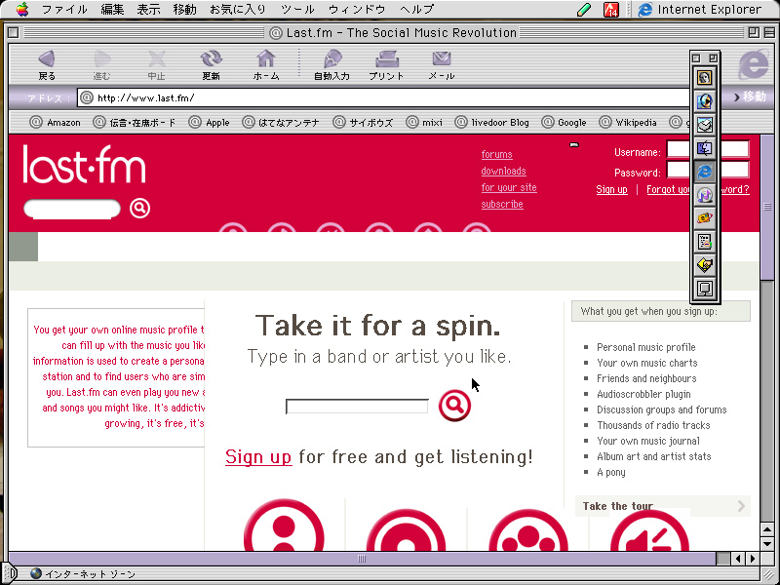This screenshot has height=585, width=780.
Task: Click the red Acrobat menu bar icon
Action: point(611,10)
